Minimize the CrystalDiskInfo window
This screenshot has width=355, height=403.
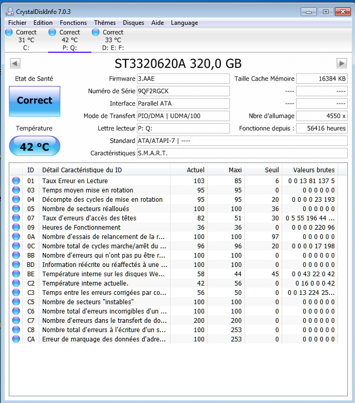(x=309, y=11)
